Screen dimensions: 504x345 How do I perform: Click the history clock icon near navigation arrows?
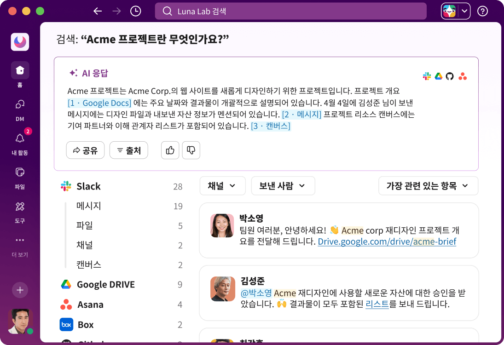click(135, 11)
